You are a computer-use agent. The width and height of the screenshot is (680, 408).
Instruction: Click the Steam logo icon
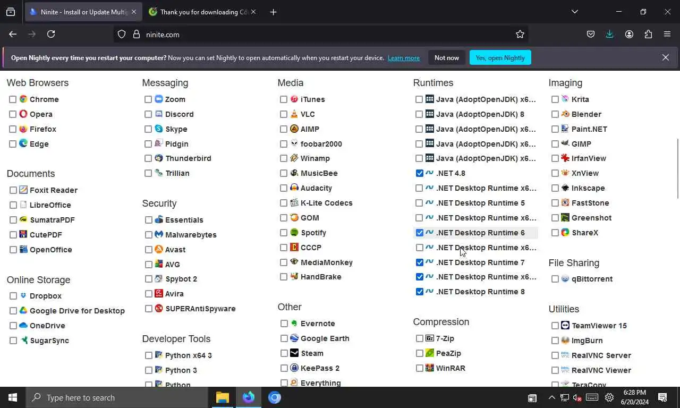pos(294,353)
